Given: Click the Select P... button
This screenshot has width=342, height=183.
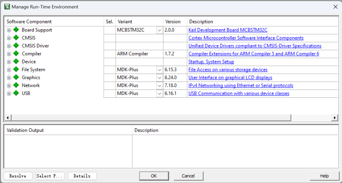Looking at the screenshot, I should 50,176.
